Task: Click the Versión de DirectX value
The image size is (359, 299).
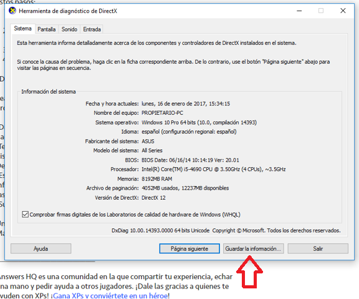Action: [153, 198]
